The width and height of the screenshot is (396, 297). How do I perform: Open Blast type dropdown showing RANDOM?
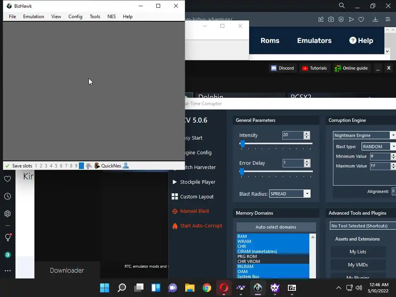[378, 147]
